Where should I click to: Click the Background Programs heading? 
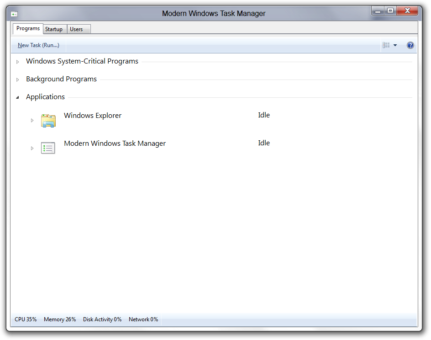point(61,79)
